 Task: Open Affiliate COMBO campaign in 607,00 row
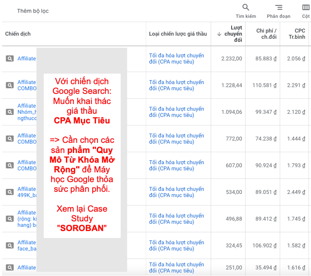coord(27,166)
